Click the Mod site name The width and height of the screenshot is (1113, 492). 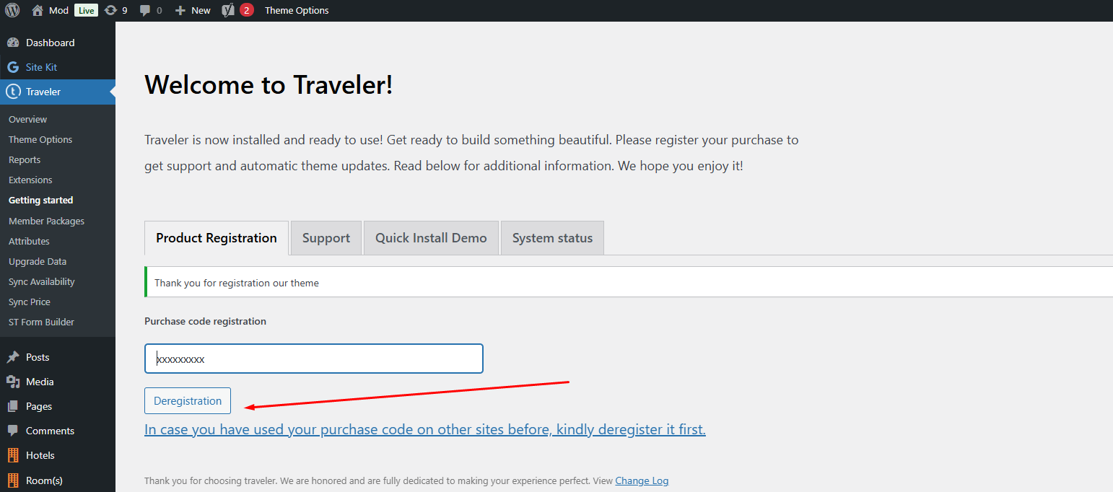pyautogui.click(x=58, y=10)
